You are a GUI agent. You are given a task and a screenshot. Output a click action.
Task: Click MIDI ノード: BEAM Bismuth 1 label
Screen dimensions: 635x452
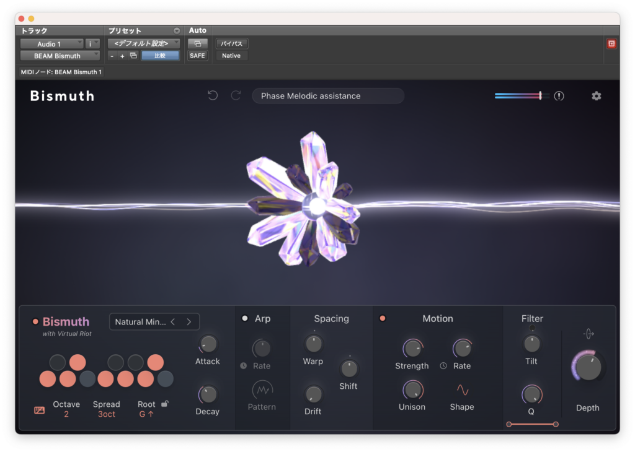(x=61, y=72)
